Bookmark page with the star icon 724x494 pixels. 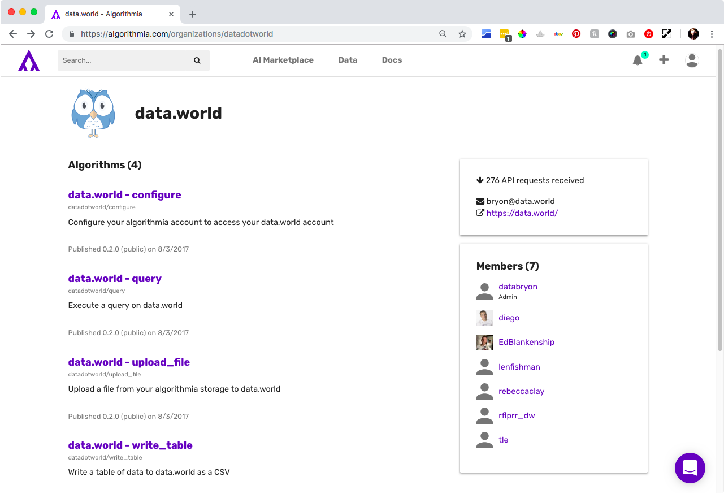click(x=462, y=34)
